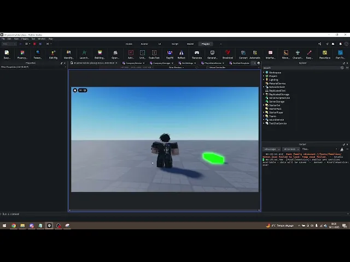The width and height of the screenshot is (350, 262).
Task: Open the File menu
Action: (3, 39)
